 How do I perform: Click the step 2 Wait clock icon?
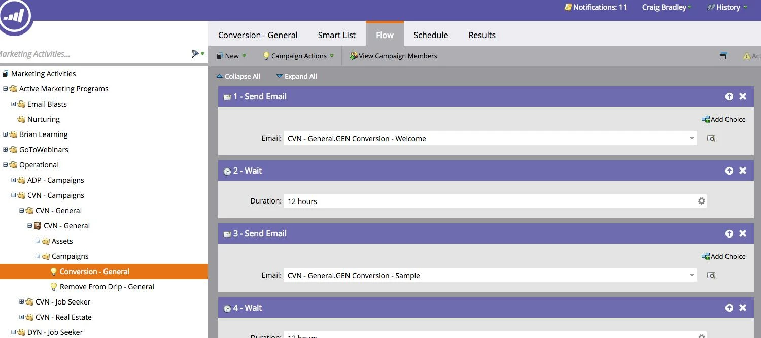click(227, 172)
